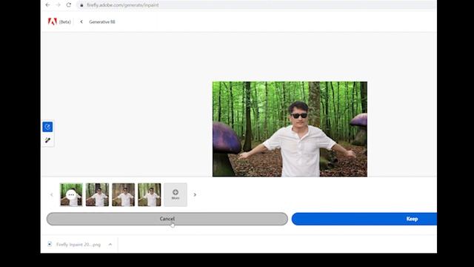Select the blue Insert tool icon

[47, 127]
